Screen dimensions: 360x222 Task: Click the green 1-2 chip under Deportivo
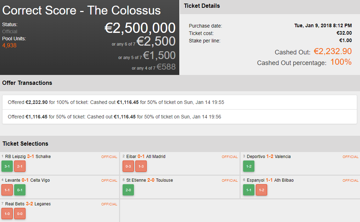(x=249, y=166)
